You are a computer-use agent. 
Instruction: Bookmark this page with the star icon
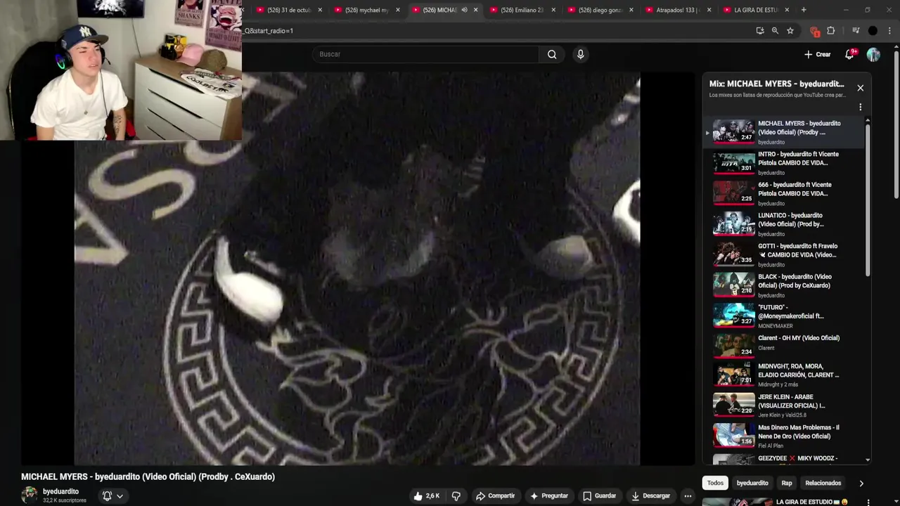click(x=790, y=31)
